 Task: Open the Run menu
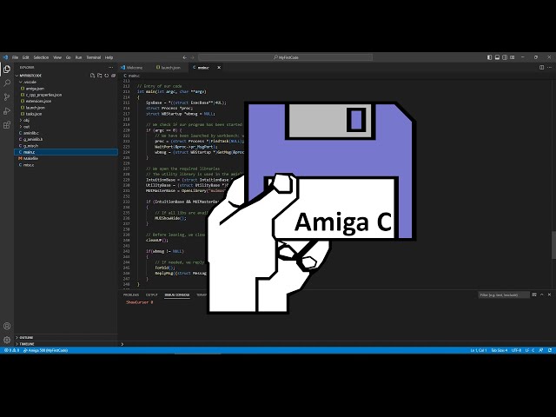pos(79,57)
